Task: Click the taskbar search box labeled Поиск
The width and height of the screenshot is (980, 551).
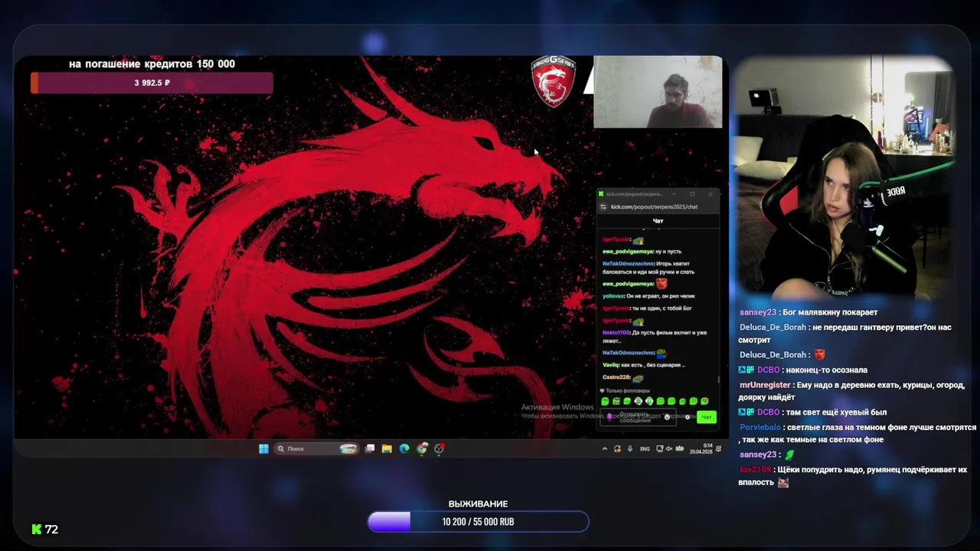Action: click(x=317, y=448)
